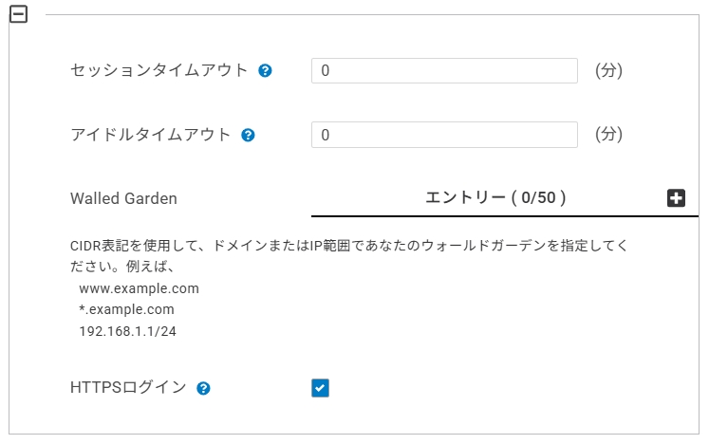Viewport: 709px width, 444px height.
Task: Disable the HTTPSログイン checkbox
Action: [320, 387]
